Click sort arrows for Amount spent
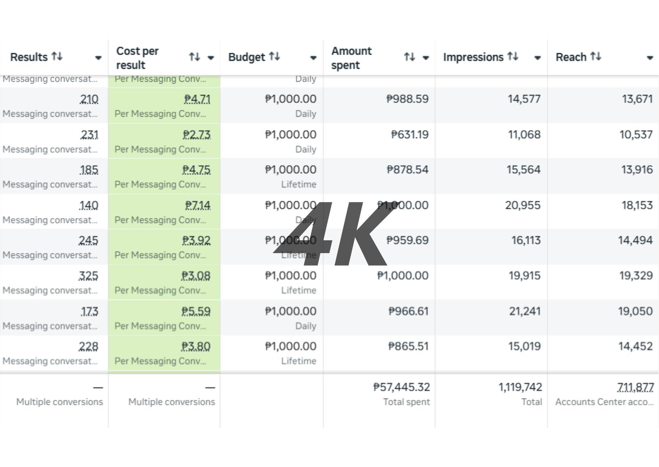The image size is (659, 467). [409, 57]
